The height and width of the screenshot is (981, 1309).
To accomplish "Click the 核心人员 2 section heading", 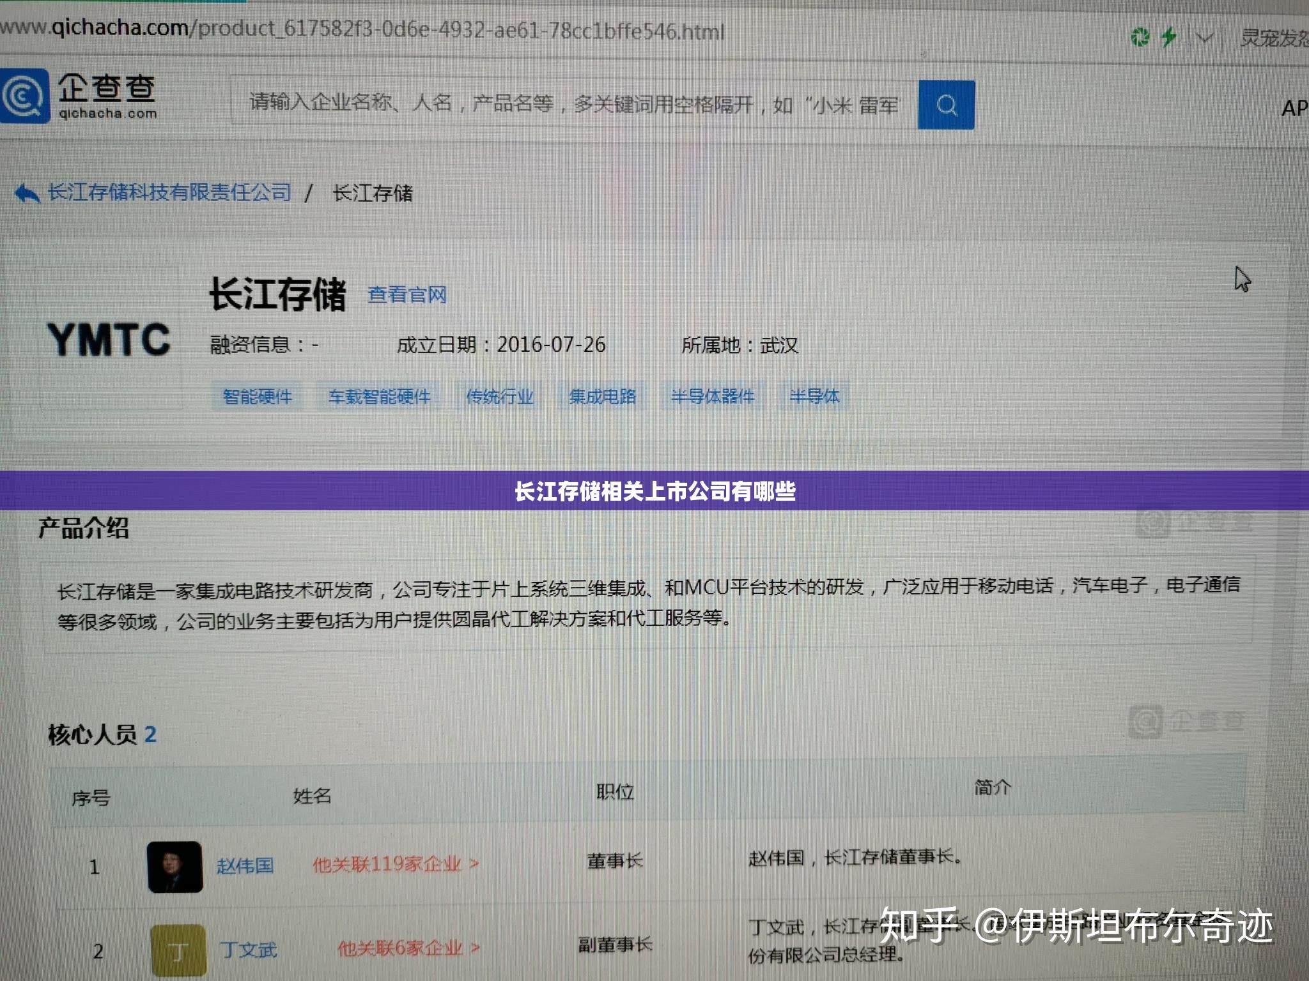I will click(x=102, y=734).
